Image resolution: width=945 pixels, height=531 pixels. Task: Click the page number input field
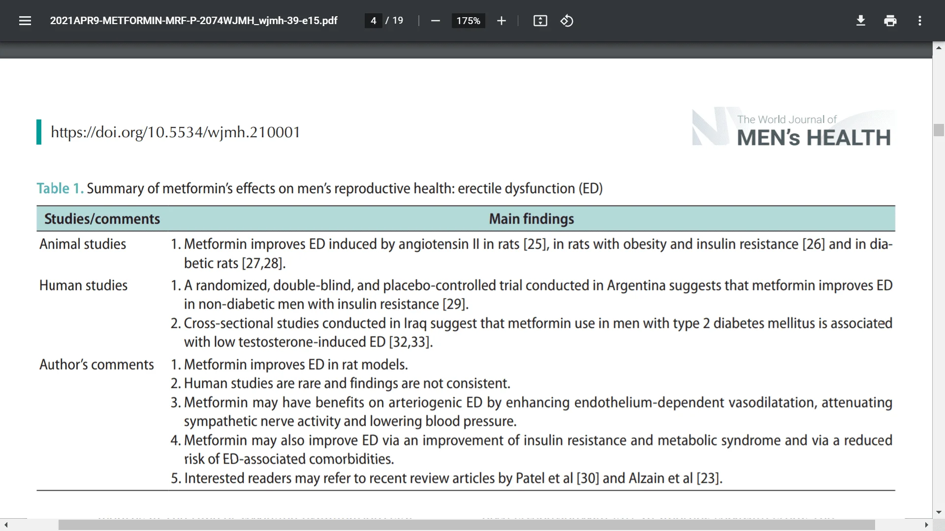point(374,21)
